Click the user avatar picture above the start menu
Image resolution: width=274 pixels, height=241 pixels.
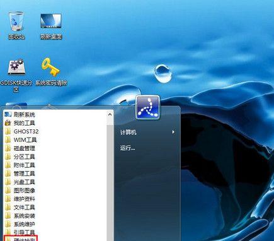pos(148,107)
